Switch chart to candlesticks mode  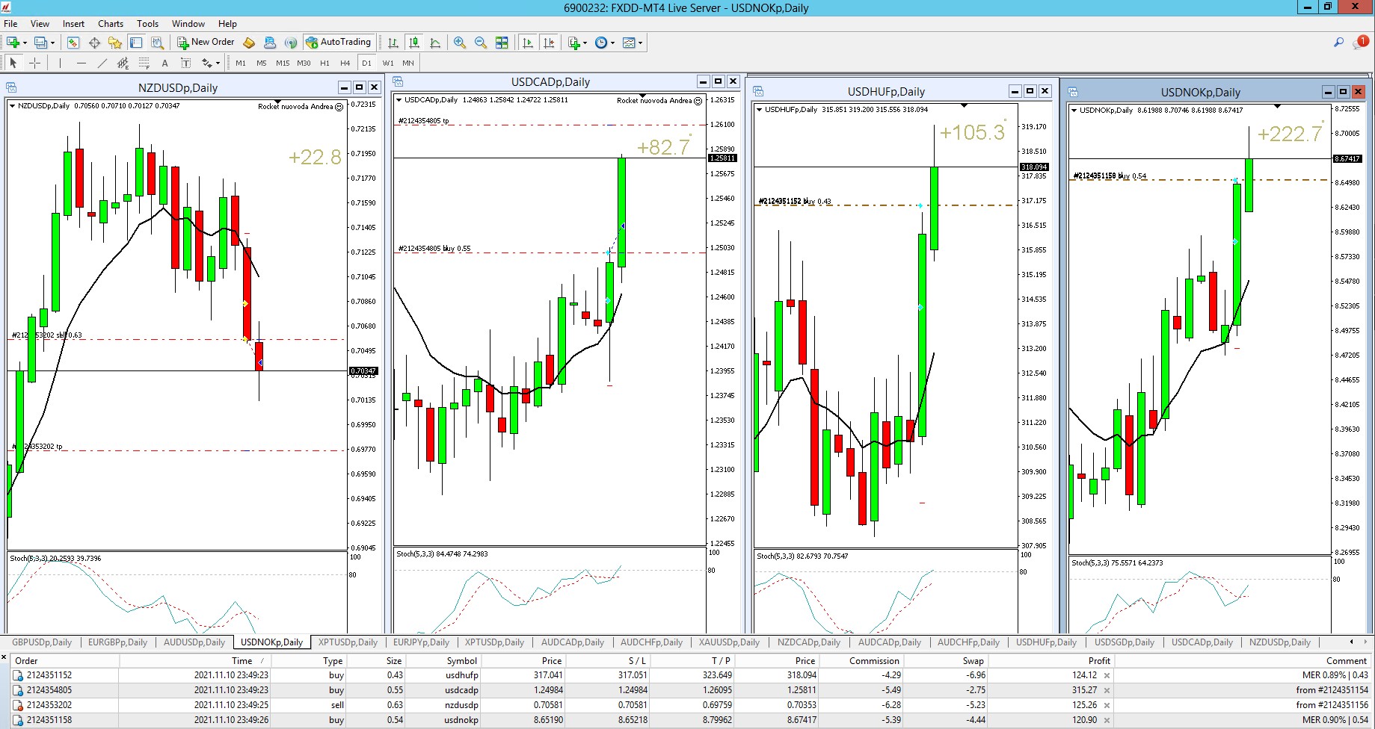point(414,43)
